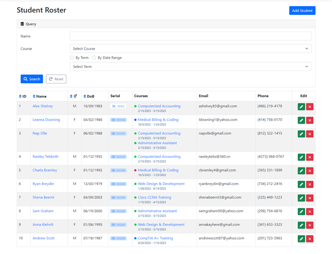332x254 pixels.
Task: Select email samgraham00@yahoo.com
Action: coord(221,211)
